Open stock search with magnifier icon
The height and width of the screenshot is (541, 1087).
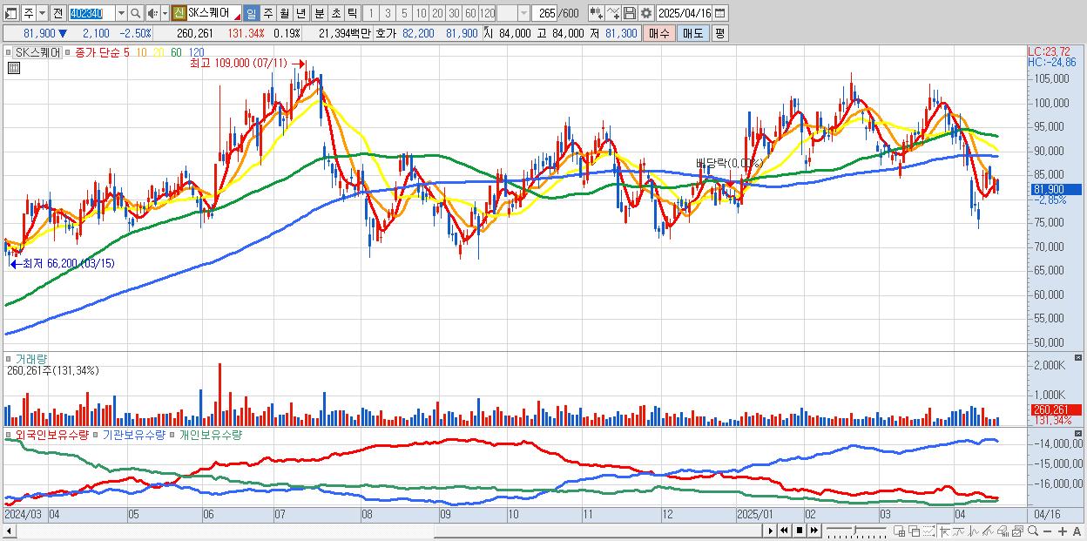[136, 13]
